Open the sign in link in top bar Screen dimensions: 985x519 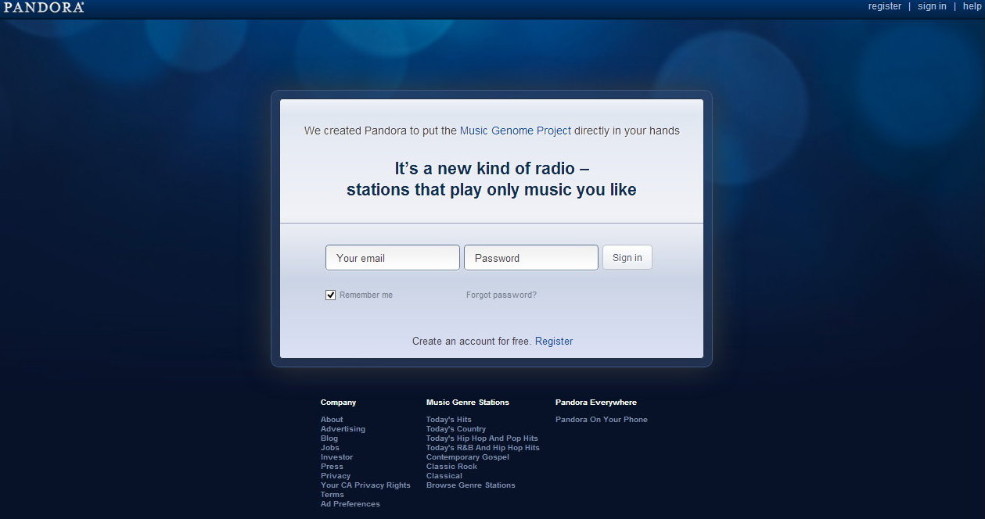pyautogui.click(x=932, y=6)
